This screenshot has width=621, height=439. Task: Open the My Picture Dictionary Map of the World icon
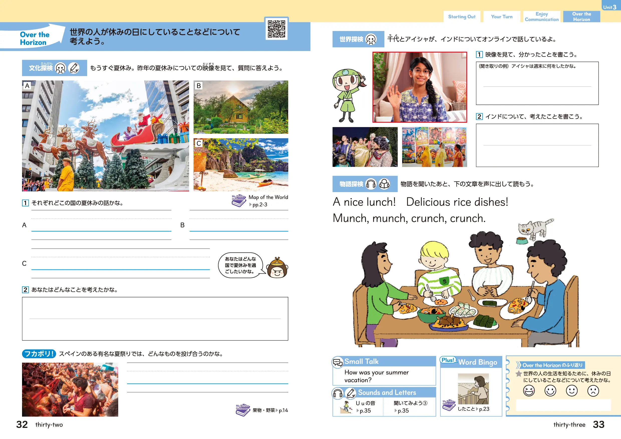[238, 201]
